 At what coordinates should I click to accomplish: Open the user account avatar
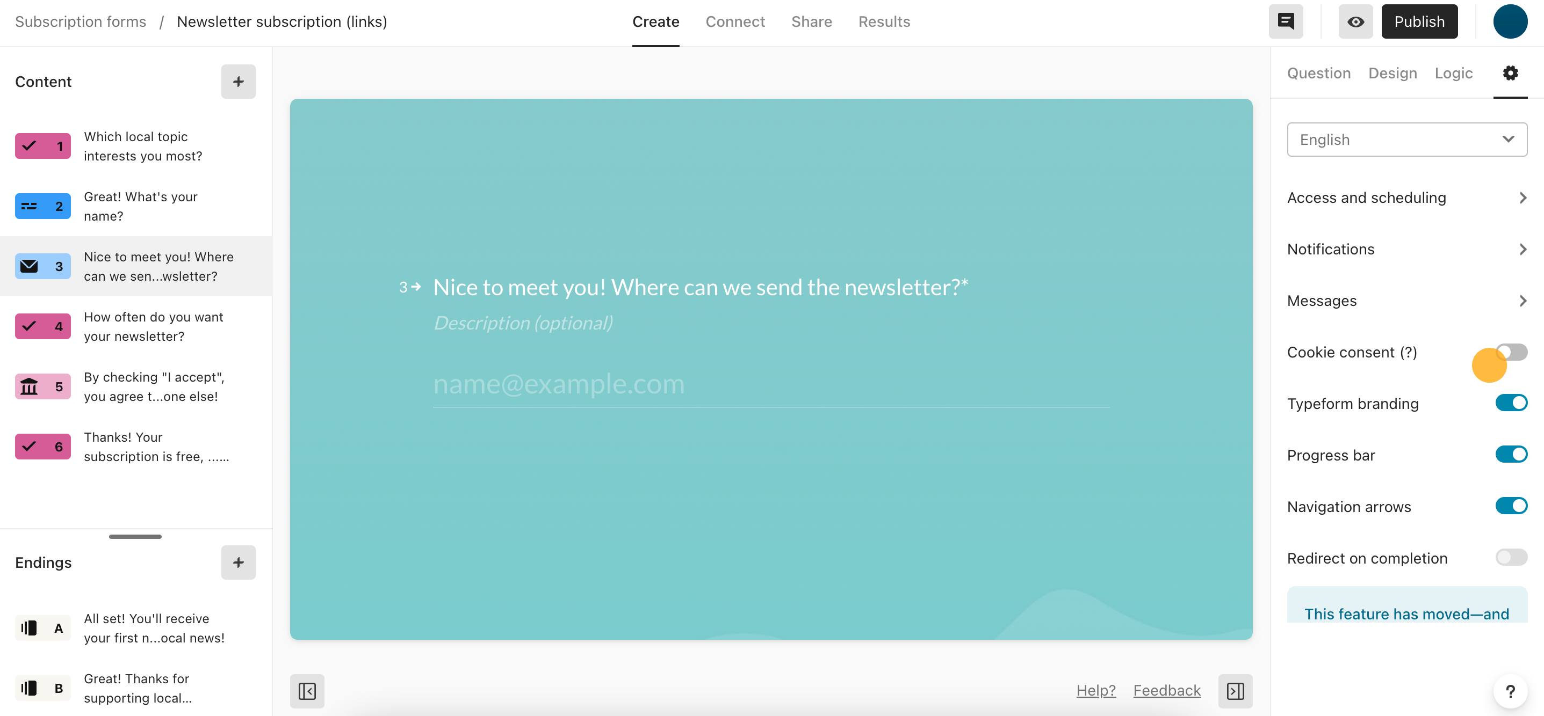[x=1510, y=21]
